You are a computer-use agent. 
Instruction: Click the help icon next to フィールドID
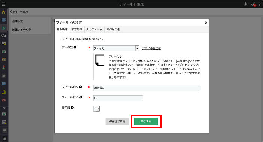point(81,97)
